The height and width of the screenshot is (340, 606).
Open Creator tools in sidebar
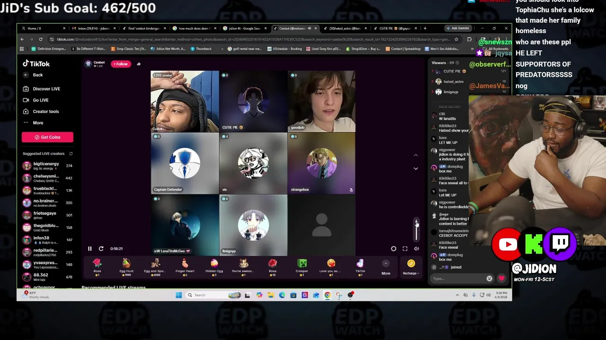click(41, 111)
